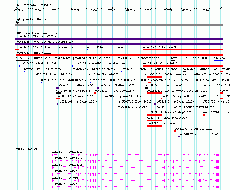The image size is (230, 190).
Task: Select the purple bar under nsv4329469
Action: pos(119,44)
